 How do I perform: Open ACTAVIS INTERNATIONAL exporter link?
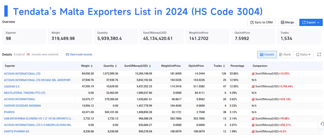[x=20, y=99]
